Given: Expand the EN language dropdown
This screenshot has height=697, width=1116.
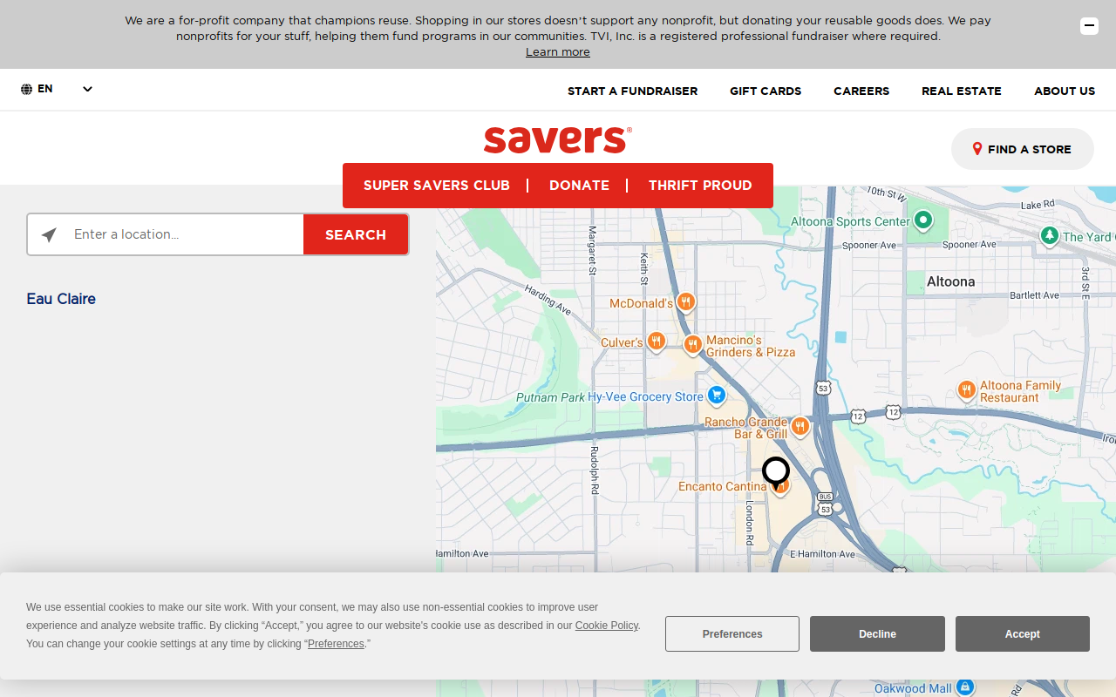Looking at the screenshot, I should [x=87, y=89].
